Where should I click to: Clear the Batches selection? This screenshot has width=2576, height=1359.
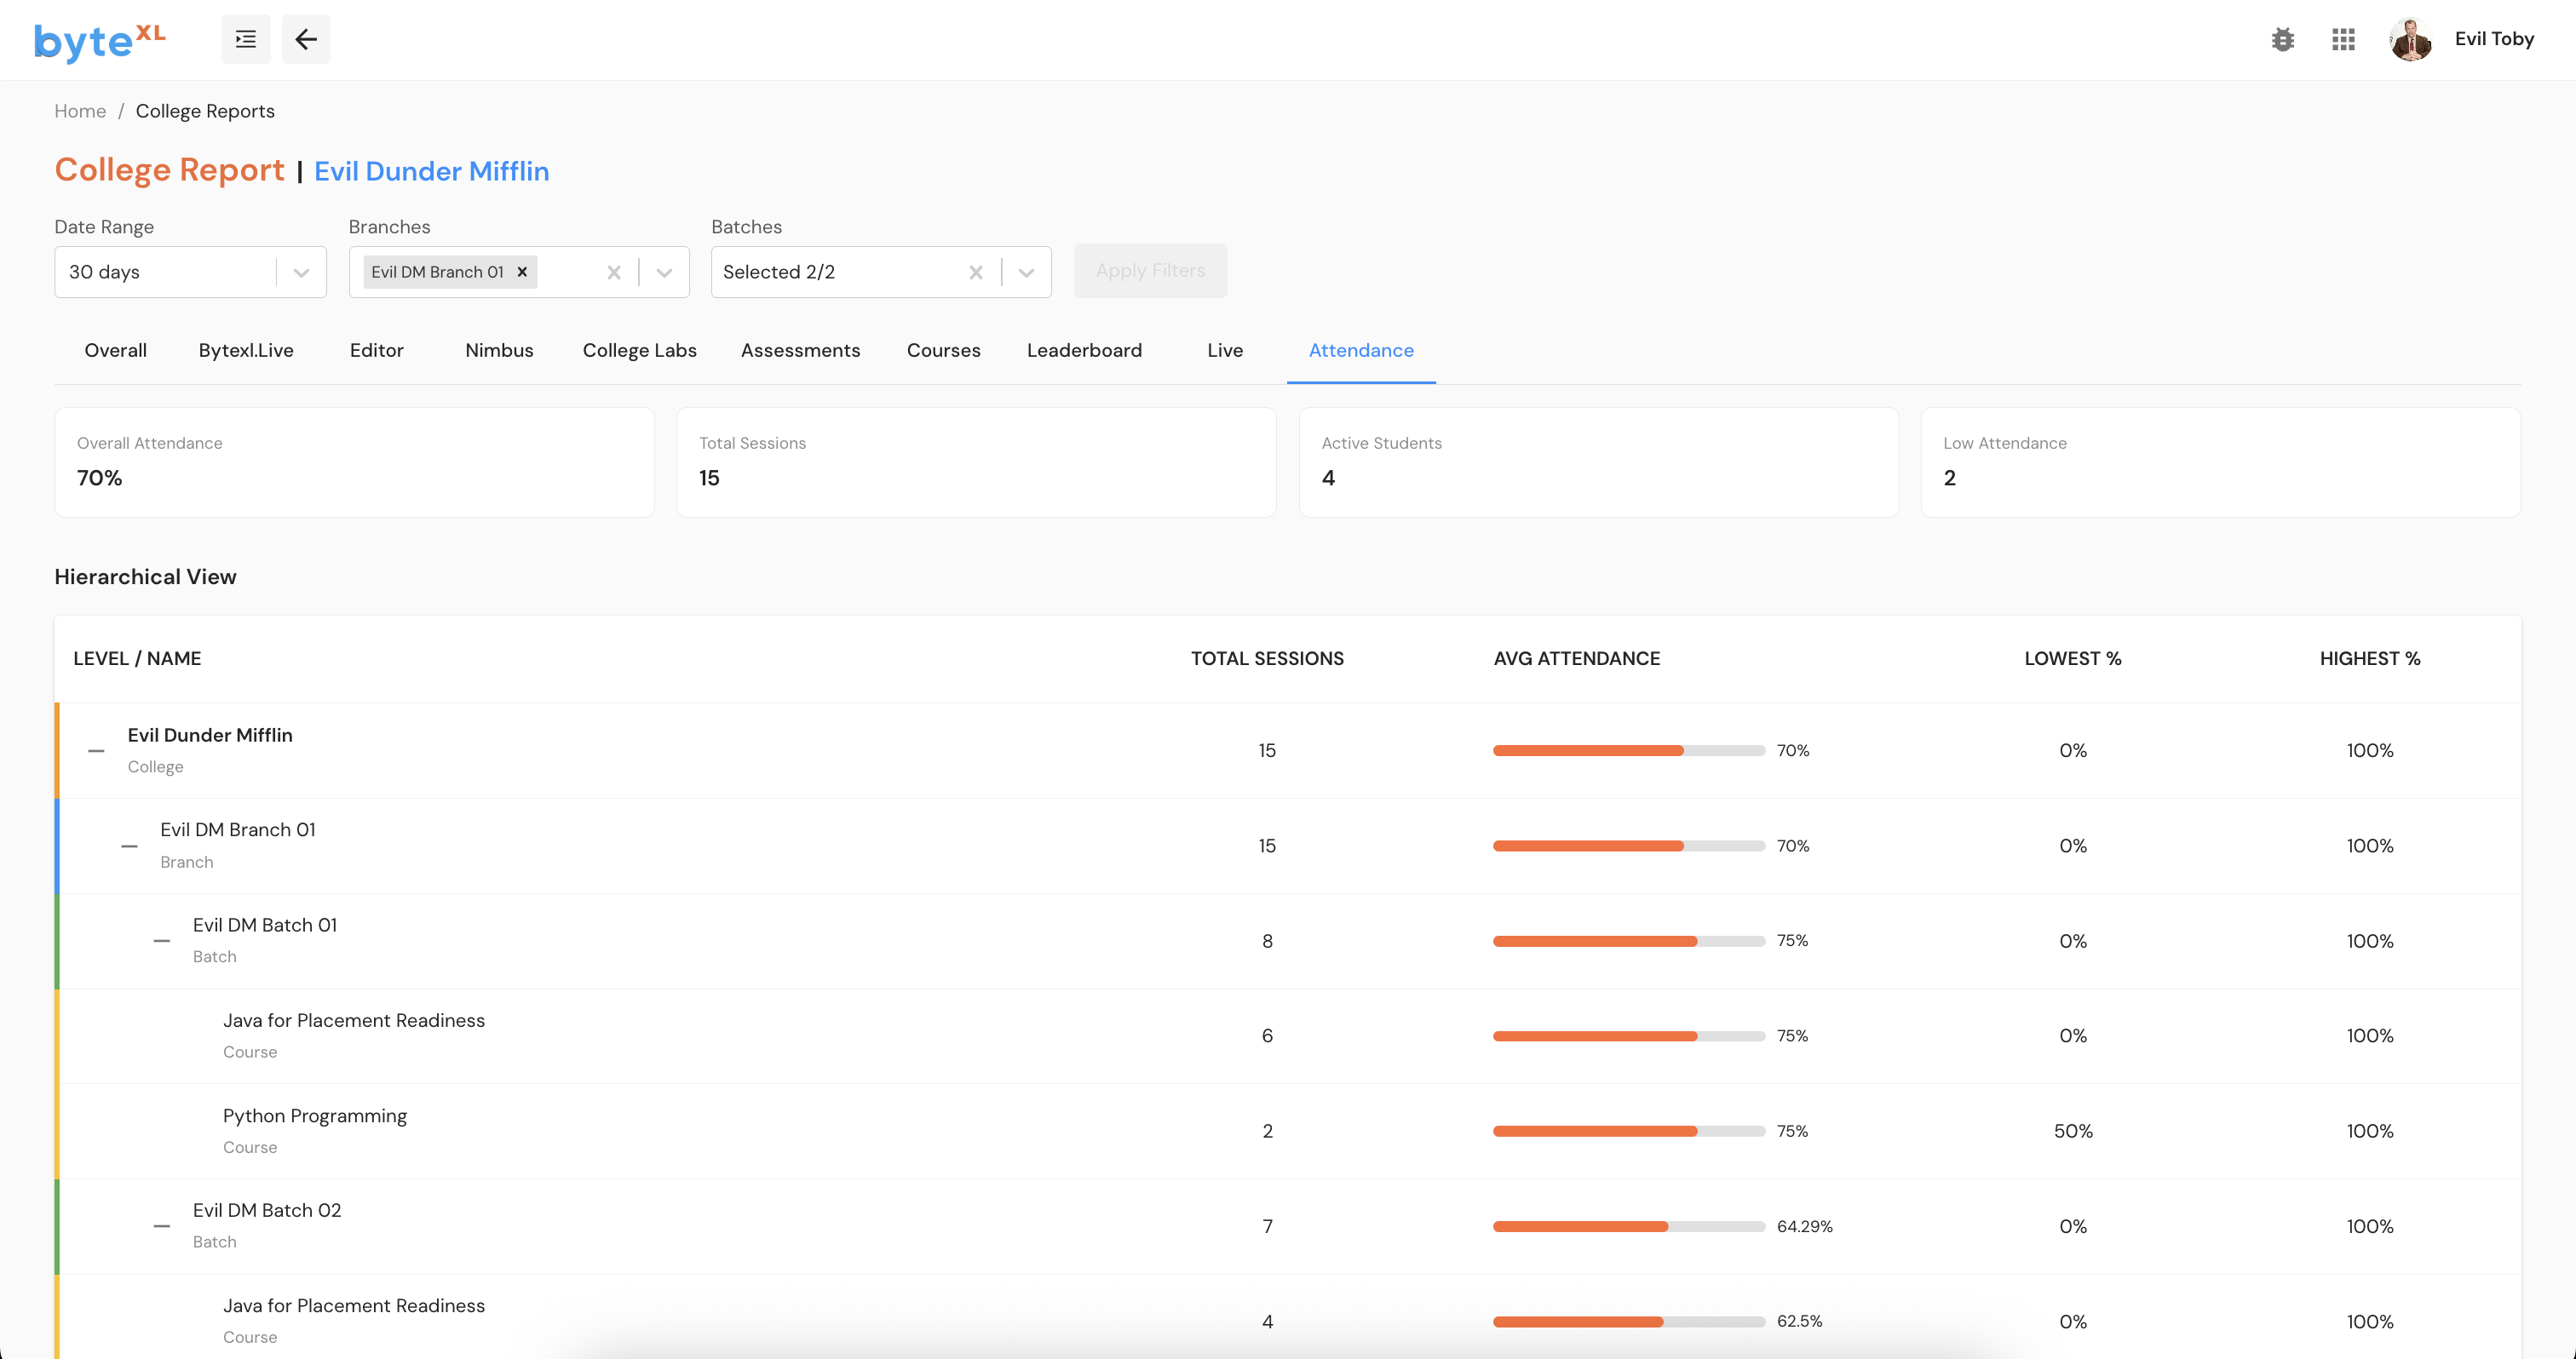click(x=976, y=272)
